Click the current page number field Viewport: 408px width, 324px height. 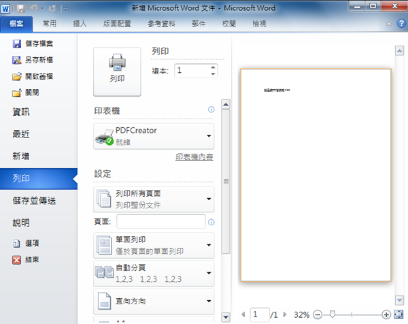(260, 314)
